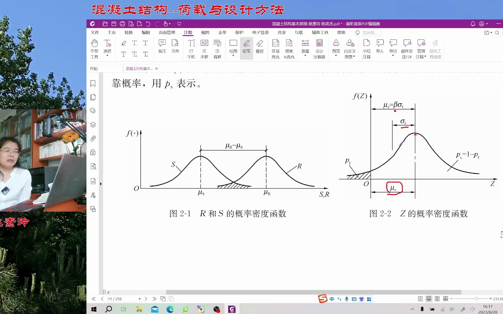Viewport: 503px width, 314px height.
Task: Select Area Highlight tool (区域高亮)
Action: (x=276, y=49)
